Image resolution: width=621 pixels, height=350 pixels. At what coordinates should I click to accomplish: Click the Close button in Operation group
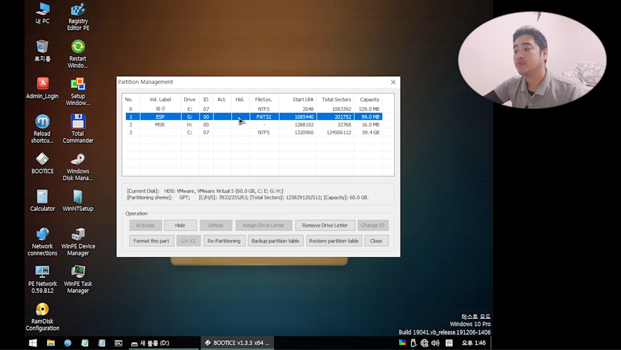tap(376, 241)
